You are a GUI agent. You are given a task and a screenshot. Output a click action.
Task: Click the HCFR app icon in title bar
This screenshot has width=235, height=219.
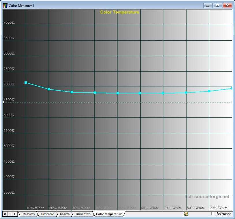click(5, 5)
